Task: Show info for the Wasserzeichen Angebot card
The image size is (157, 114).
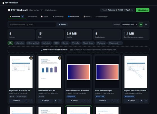Action: [142, 101]
